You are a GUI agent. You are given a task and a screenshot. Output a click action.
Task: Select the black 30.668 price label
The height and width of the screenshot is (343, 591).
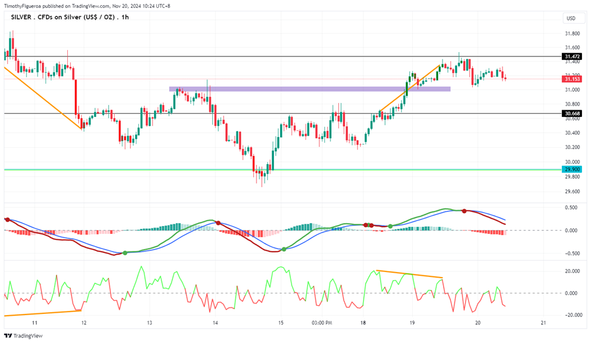click(572, 113)
